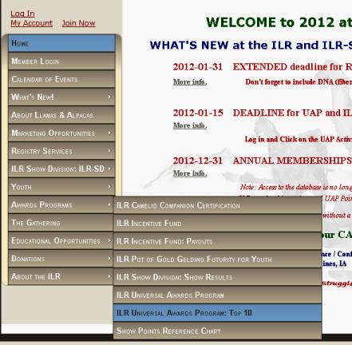Open Calendar of Events menu entry
Image resolution: width=352 pixels, height=345 pixels.
[61, 79]
